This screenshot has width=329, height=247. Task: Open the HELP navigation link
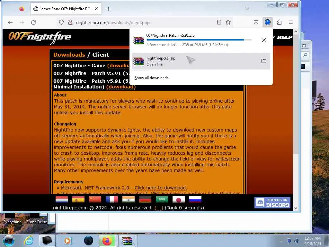[285, 37]
